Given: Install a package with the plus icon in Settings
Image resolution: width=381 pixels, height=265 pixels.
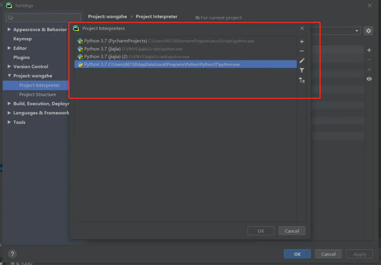Looking at the screenshot, I should point(369,50).
